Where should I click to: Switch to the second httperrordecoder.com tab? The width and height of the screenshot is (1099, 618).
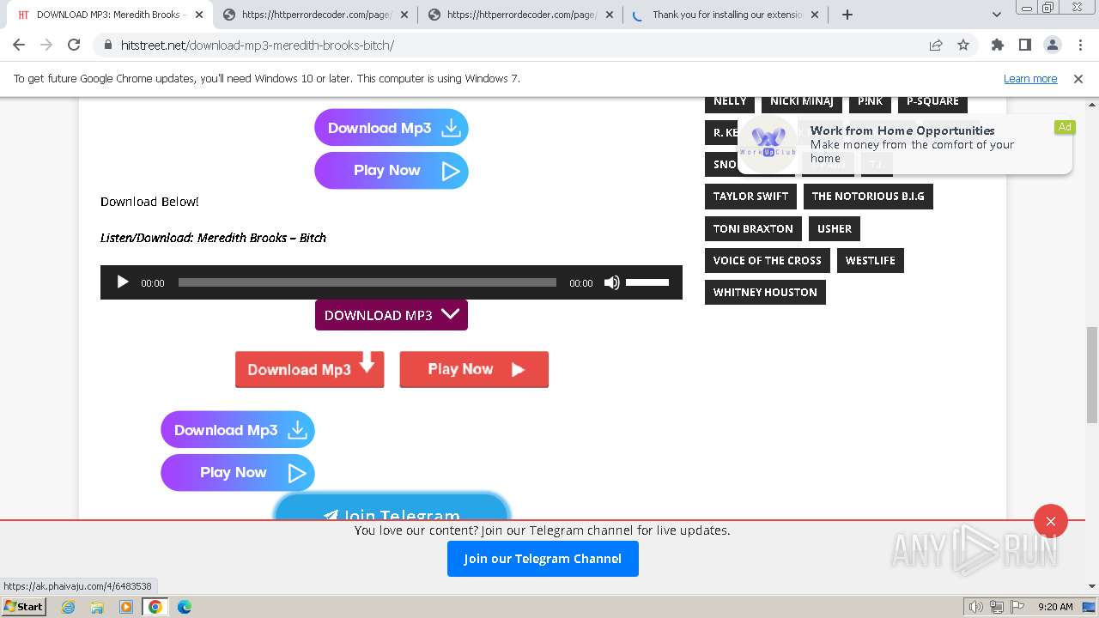point(519,15)
